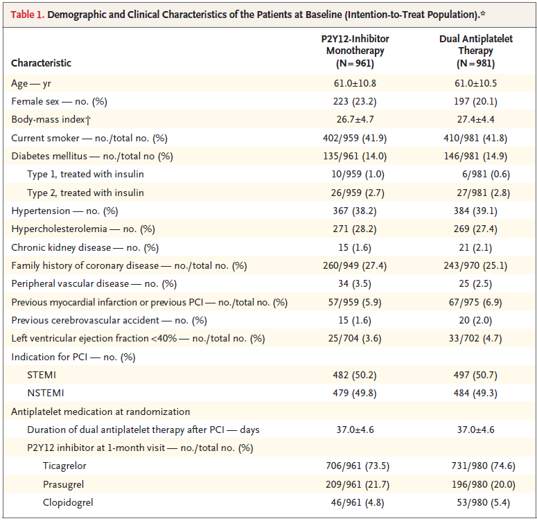Select the Type 1, treated with insulin row
Viewport: 537px width, 521px height.
85,174
